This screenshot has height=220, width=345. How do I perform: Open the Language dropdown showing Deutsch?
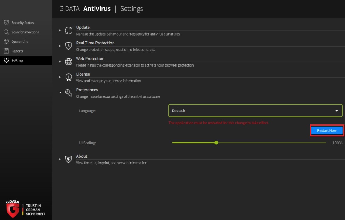[255, 111]
